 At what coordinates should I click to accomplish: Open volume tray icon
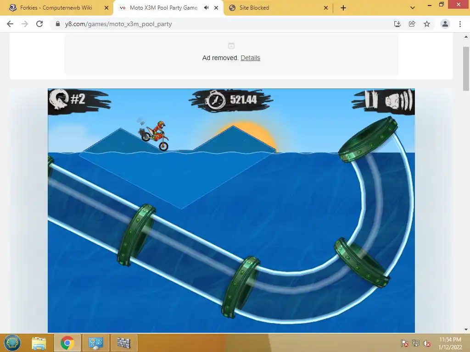click(427, 343)
